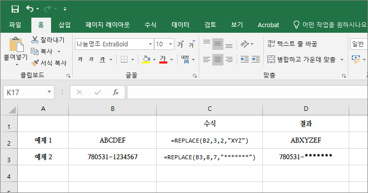Toggle center horizontal align icon

pyautogui.click(x=218, y=59)
